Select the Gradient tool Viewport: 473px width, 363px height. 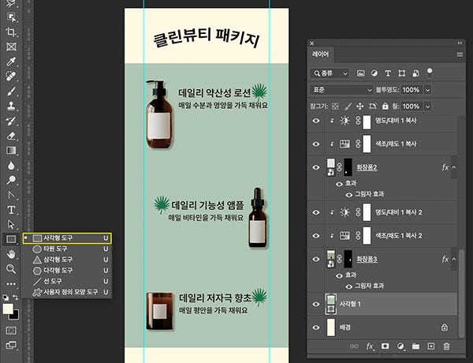[11, 151]
